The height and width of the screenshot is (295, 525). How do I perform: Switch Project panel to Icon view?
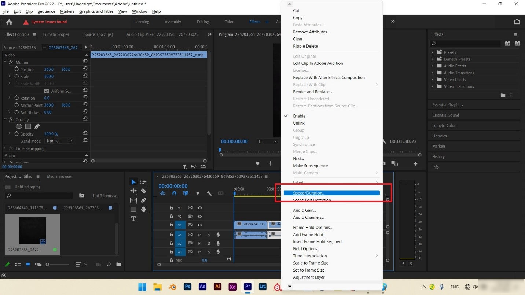[28, 264]
